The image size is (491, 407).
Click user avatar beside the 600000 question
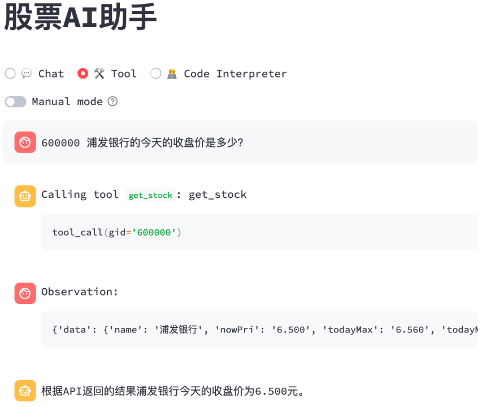point(25,142)
